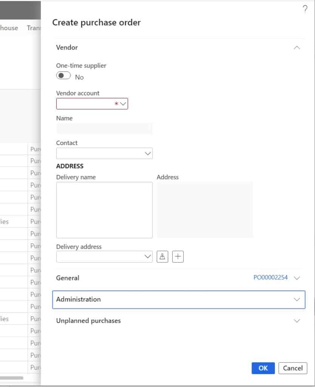Open the Delivery address dropdown
Viewport: 315px width, 387px height.
pos(148,257)
